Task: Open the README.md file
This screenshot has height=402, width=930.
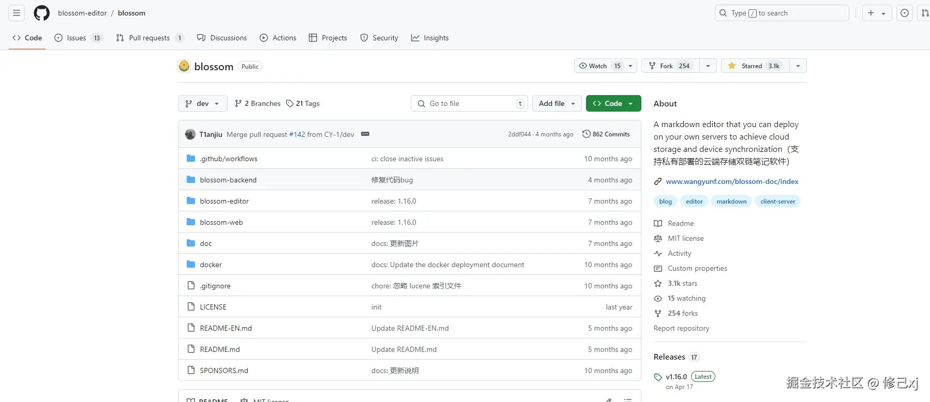Action: [220, 349]
